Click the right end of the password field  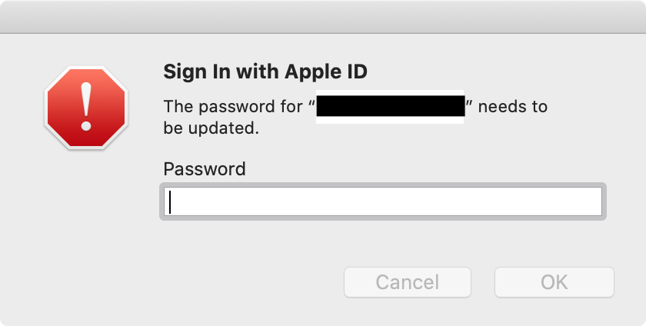(594, 202)
